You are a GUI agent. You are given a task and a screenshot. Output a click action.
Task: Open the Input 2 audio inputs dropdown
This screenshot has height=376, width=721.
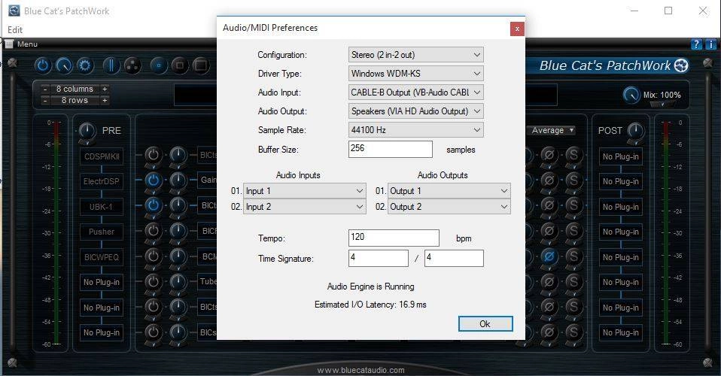[304, 207]
